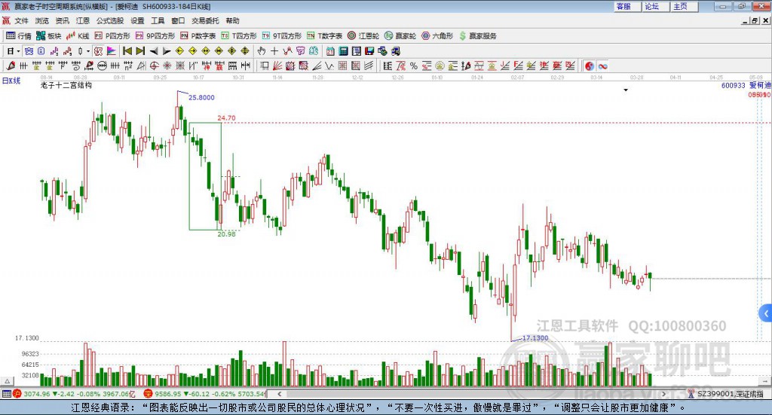Step chart left with black left arrow
The height and width of the screenshot is (415, 772).
click(x=154, y=51)
